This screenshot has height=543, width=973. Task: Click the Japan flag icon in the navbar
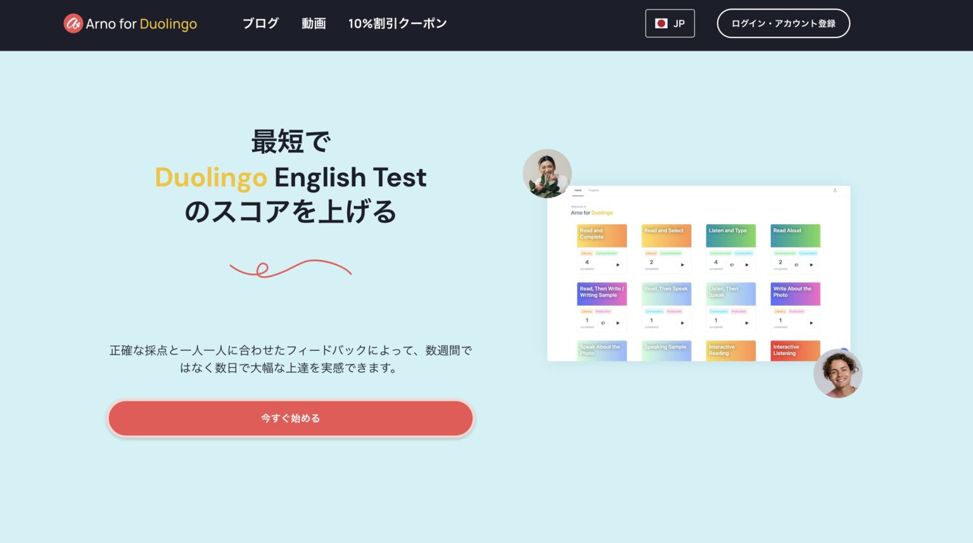[x=663, y=23]
